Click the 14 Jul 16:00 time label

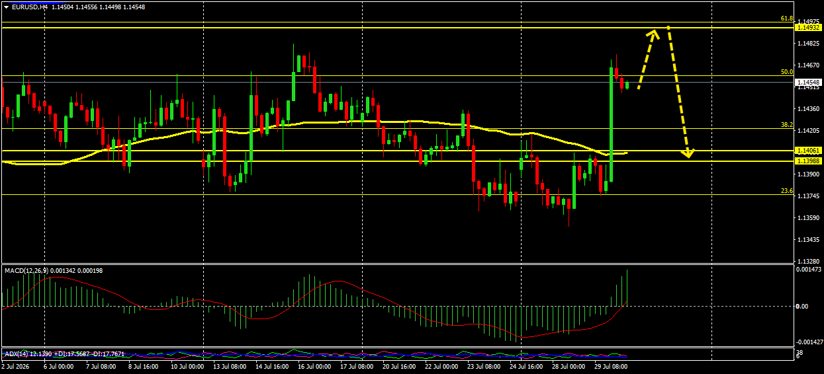coord(273,365)
